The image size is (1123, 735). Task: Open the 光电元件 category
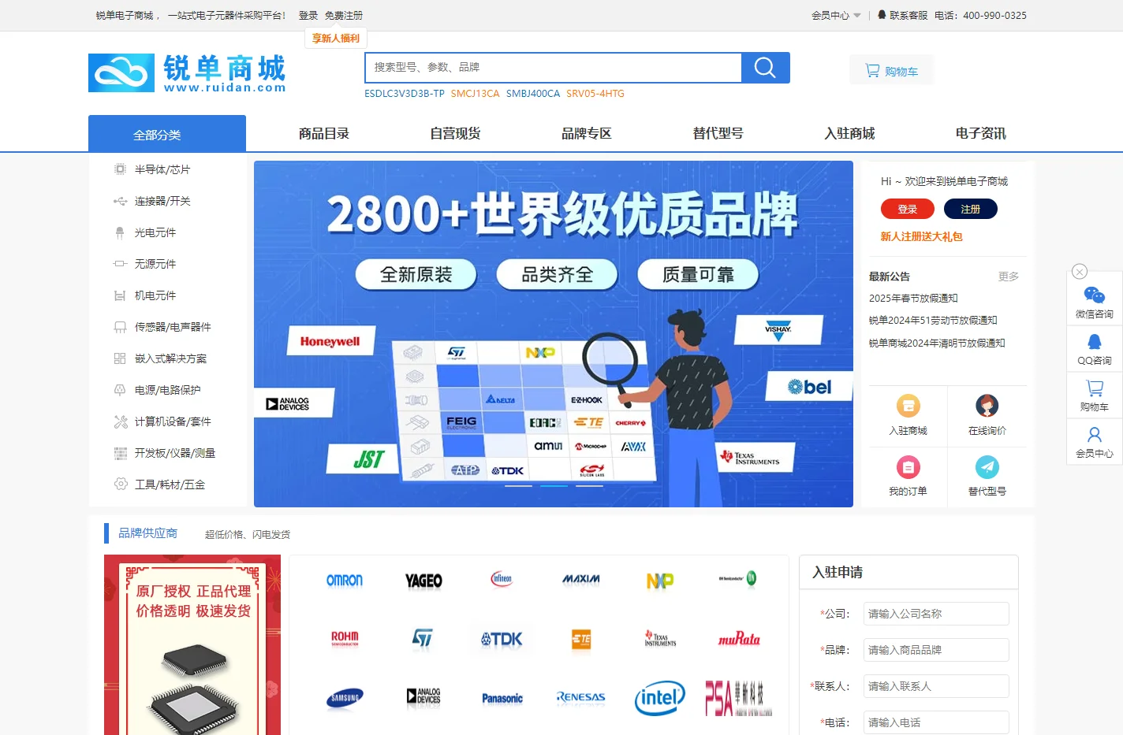click(155, 232)
